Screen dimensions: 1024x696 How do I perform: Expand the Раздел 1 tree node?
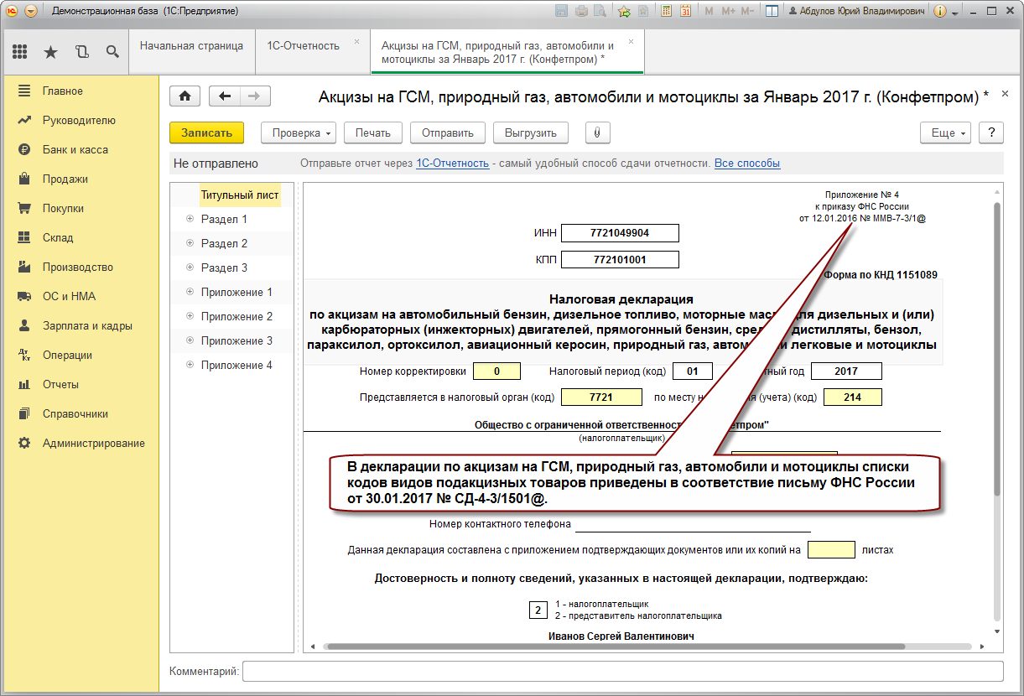pyautogui.click(x=190, y=220)
